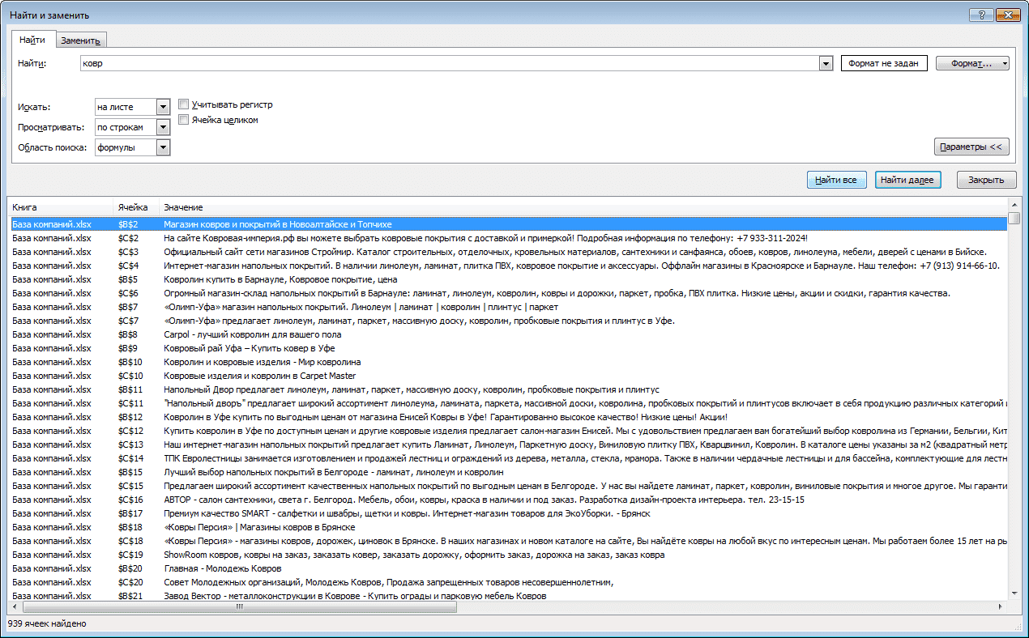Viewport: 1029px width, 638px height.
Task: Click the Найти далее button
Action: pyautogui.click(x=907, y=180)
